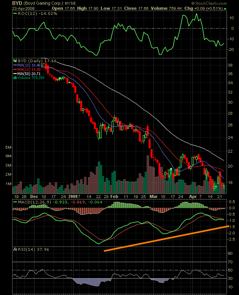Screen dimensions: 239x295
Task: Click the ROC(12) -14.02% indicator label
Action: pos(38,14)
